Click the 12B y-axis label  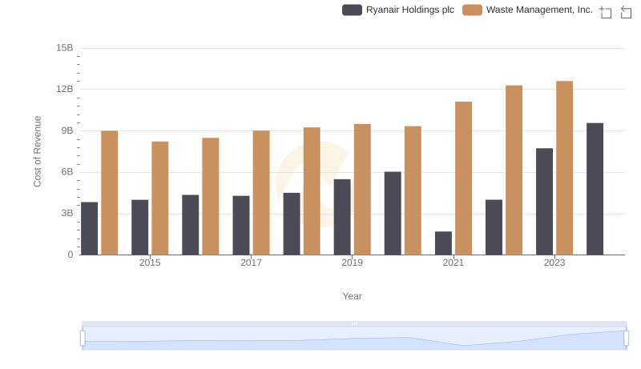[x=65, y=89]
